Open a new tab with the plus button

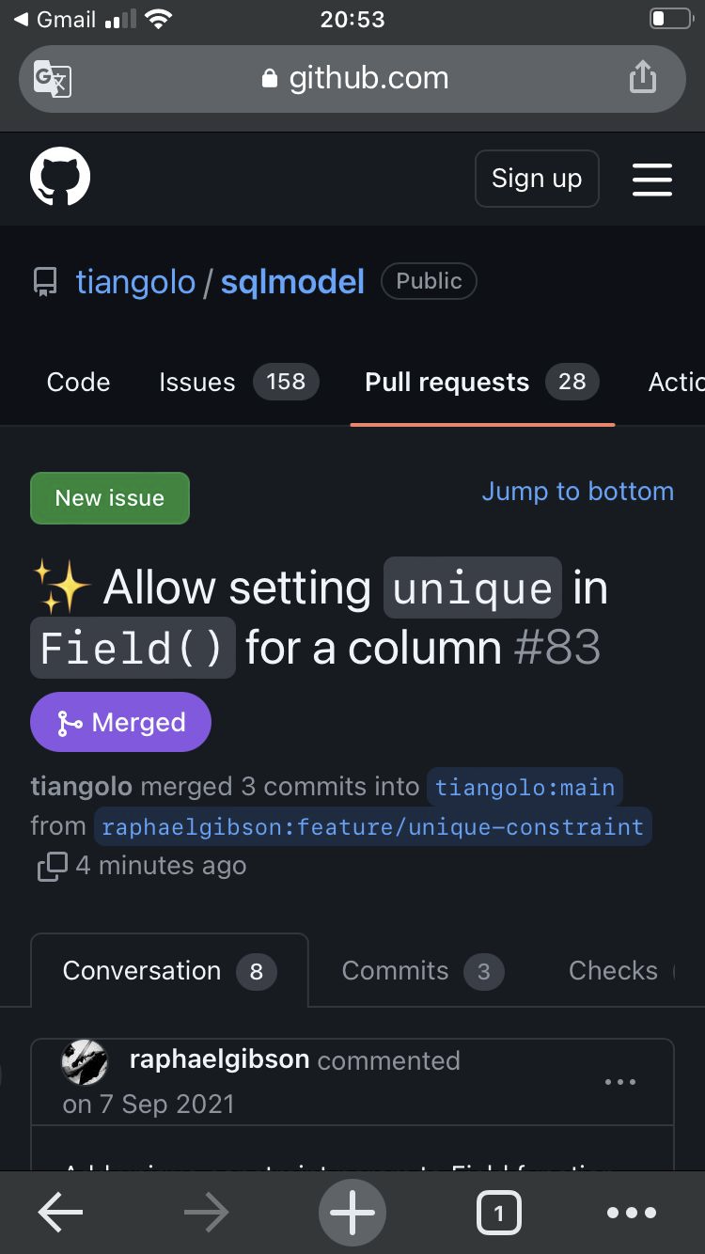(352, 1213)
